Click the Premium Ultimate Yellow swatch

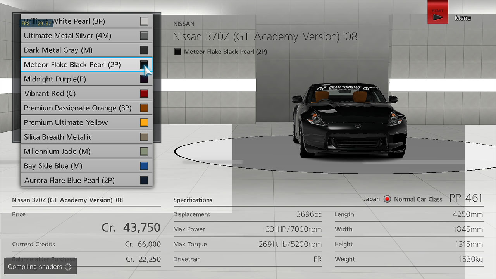pyautogui.click(x=144, y=122)
